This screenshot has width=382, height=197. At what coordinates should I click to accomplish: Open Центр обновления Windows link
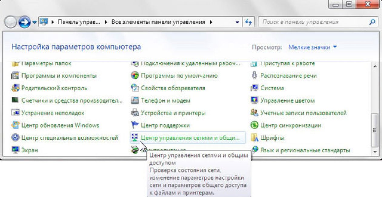[x=60, y=125]
